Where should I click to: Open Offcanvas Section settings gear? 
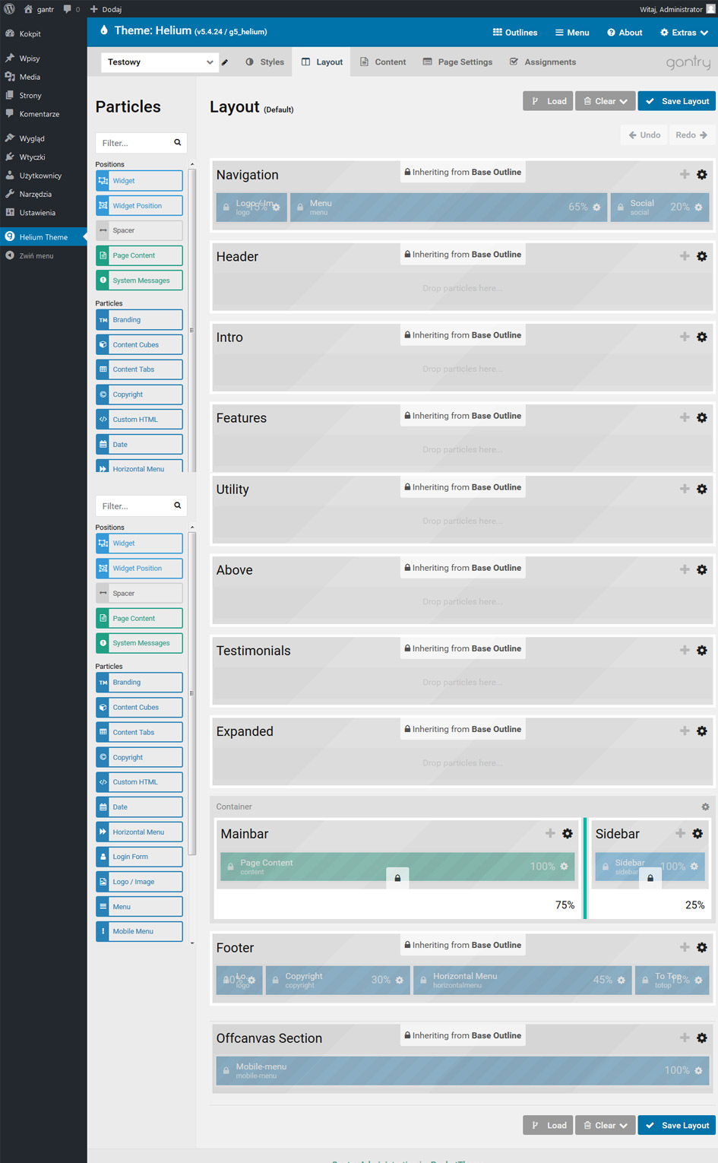pos(702,1038)
